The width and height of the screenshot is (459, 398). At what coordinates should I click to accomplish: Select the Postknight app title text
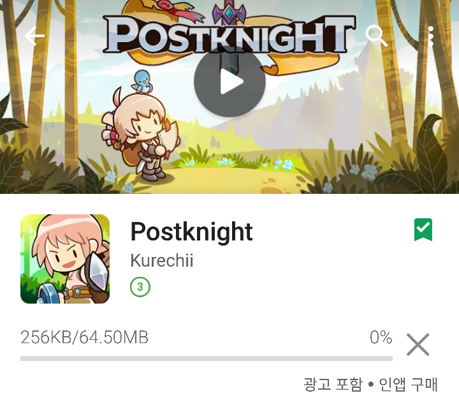click(x=191, y=232)
